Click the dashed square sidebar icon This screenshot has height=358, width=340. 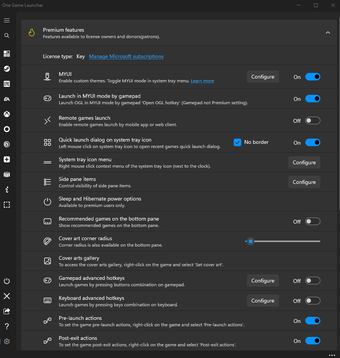click(7, 205)
